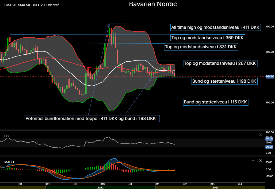Click the SMA 20, SMA 50, BOLL 20 indicator legend
The height and width of the screenshot is (189, 275).
click(32, 5)
